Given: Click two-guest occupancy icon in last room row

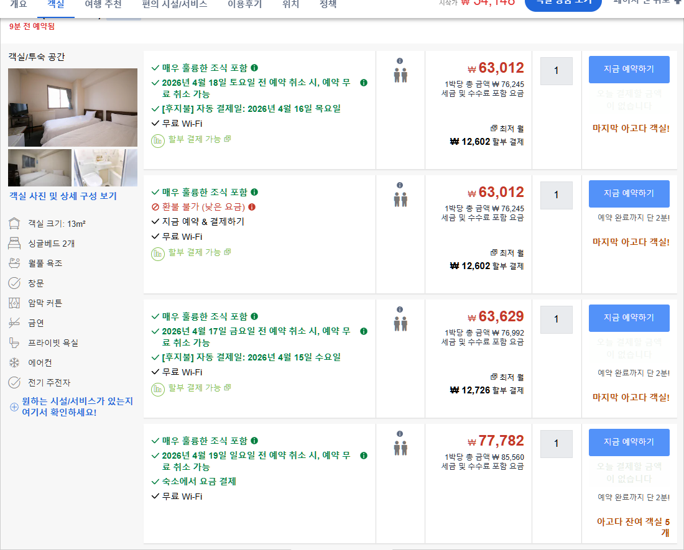Looking at the screenshot, I should tap(400, 448).
